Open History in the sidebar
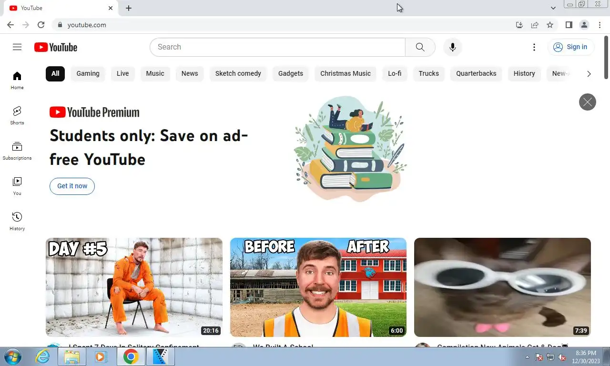This screenshot has height=366, width=610. pos(17,221)
